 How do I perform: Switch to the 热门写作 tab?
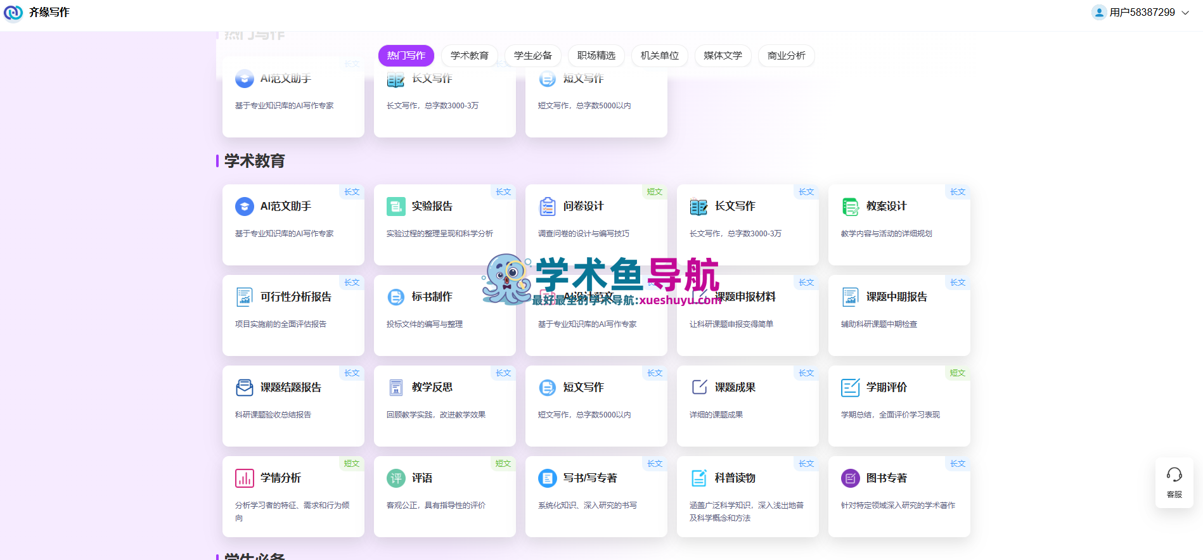point(406,56)
